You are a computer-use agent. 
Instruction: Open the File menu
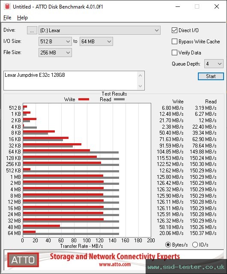pos(7,18)
